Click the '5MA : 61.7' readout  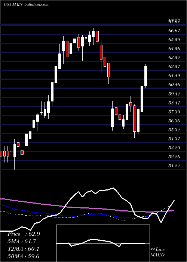click(x=22, y=241)
